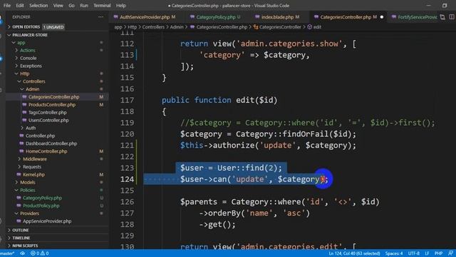Change indentation via Spaces: 4
The image size is (456, 257).
394,253
